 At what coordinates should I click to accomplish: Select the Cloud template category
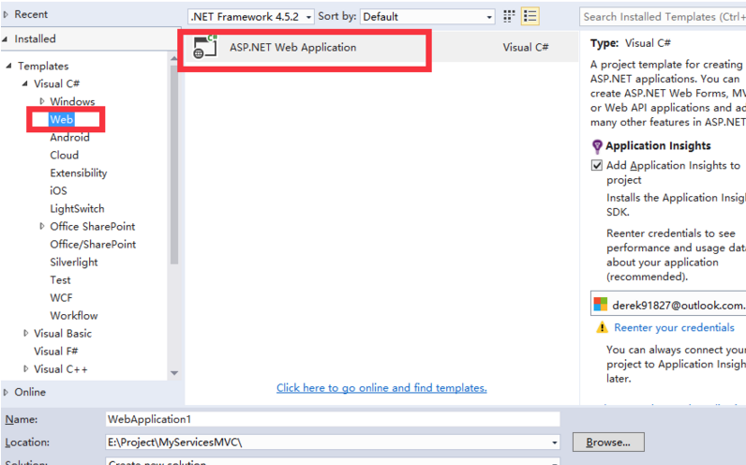point(65,156)
